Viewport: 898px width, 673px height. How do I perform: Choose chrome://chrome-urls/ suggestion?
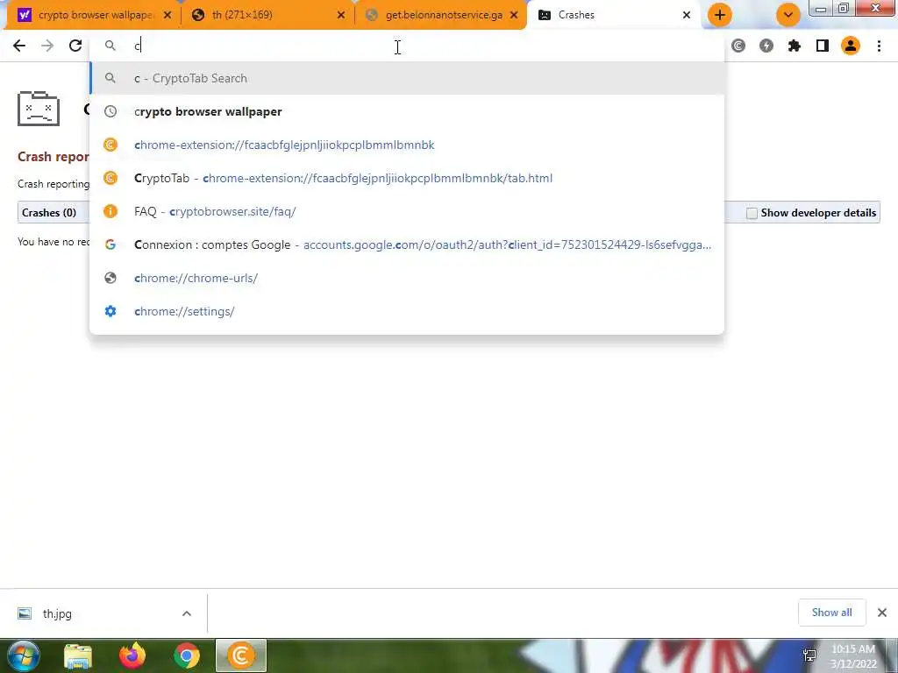pyautogui.click(x=407, y=278)
